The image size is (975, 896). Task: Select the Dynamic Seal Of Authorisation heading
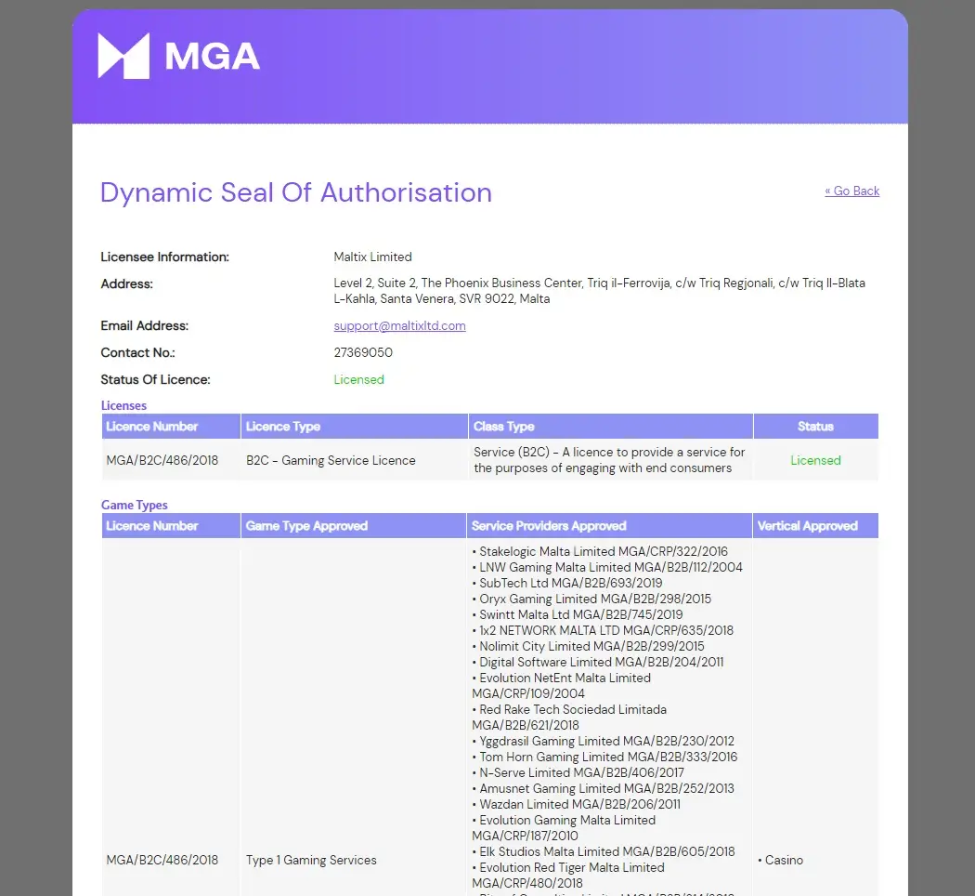[296, 192]
